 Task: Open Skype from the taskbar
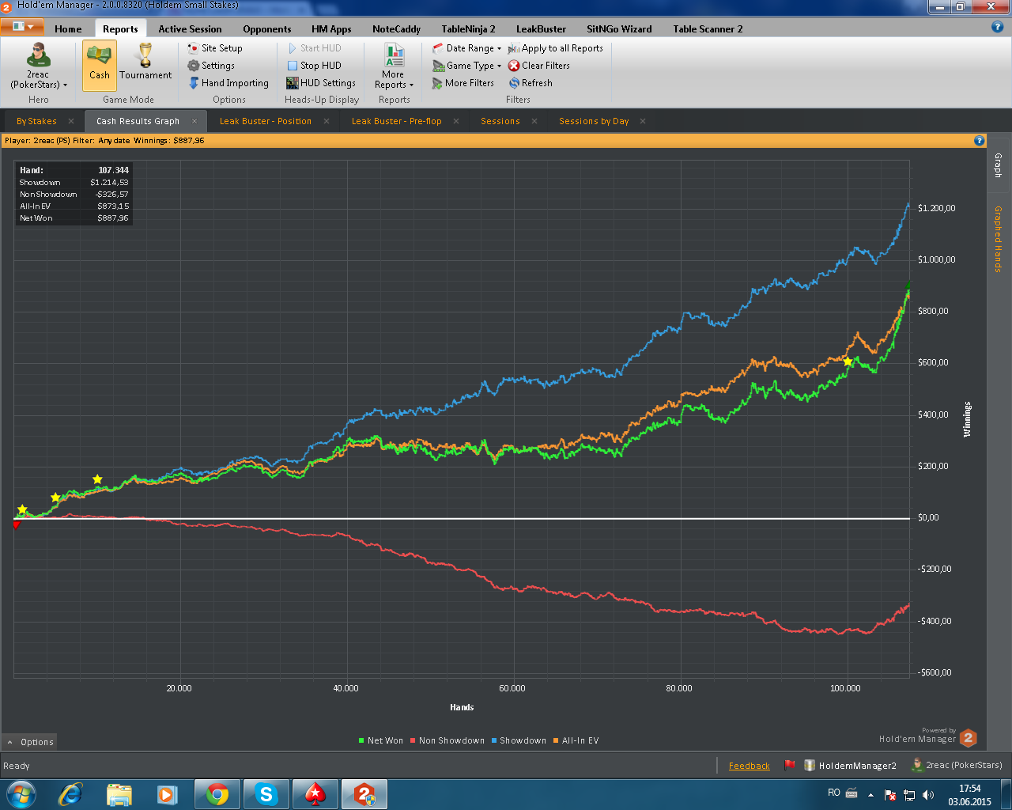pyautogui.click(x=266, y=794)
